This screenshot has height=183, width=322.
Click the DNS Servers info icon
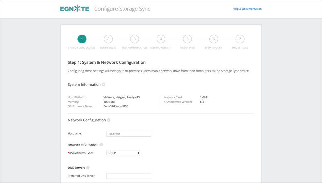88,168
